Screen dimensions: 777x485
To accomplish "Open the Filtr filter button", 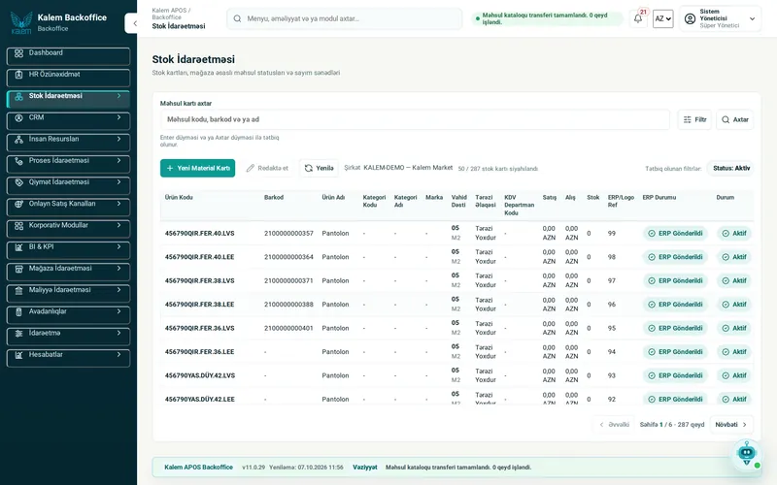I will (x=694, y=119).
